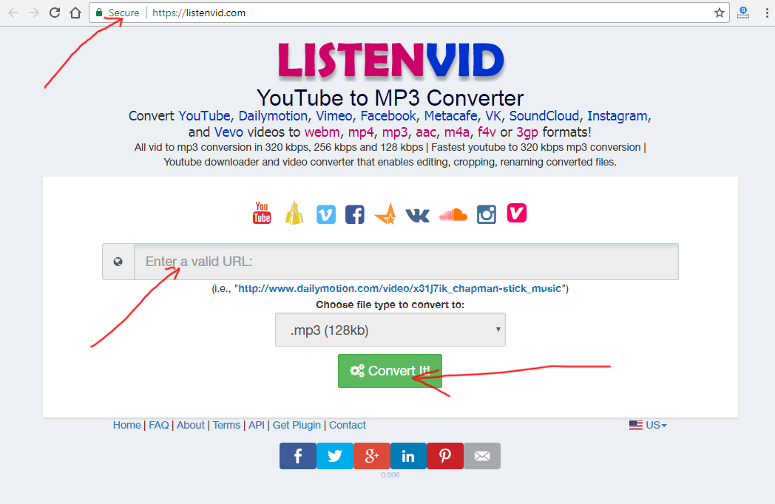
Task: Open the About footer link
Action: [x=190, y=425]
